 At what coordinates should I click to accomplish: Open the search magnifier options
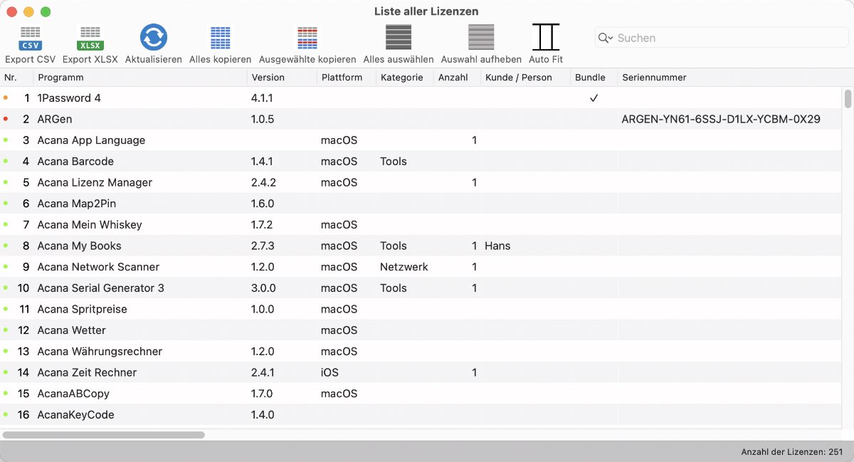tap(605, 38)
